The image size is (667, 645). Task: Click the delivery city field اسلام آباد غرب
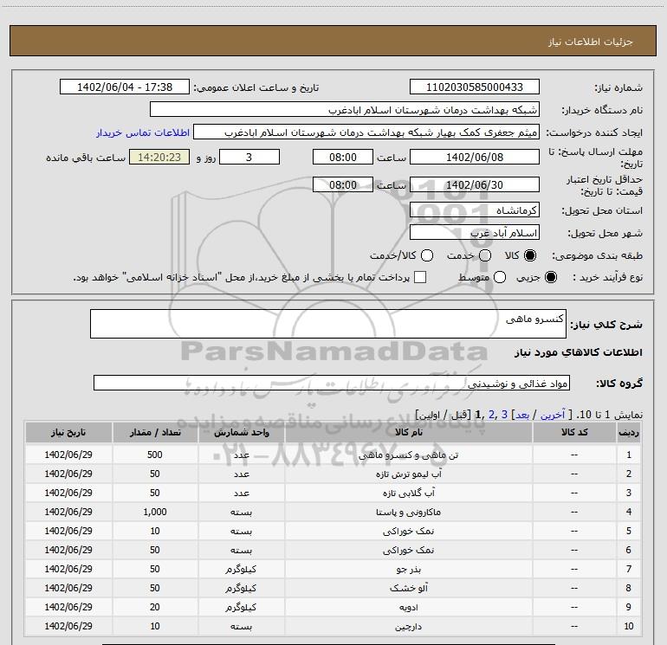[475, 233]
